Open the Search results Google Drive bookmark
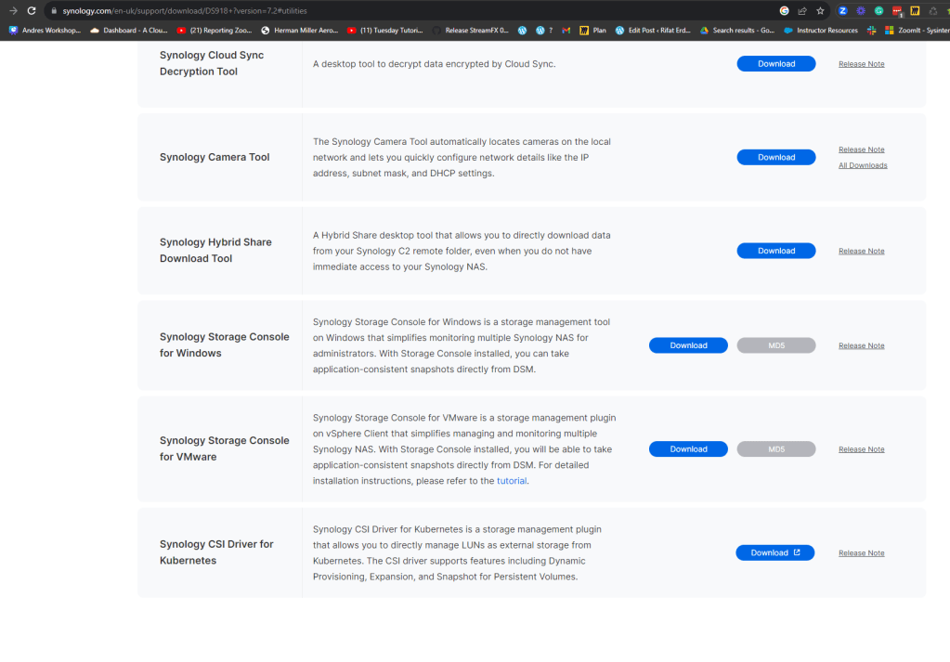 pos(737,31)
